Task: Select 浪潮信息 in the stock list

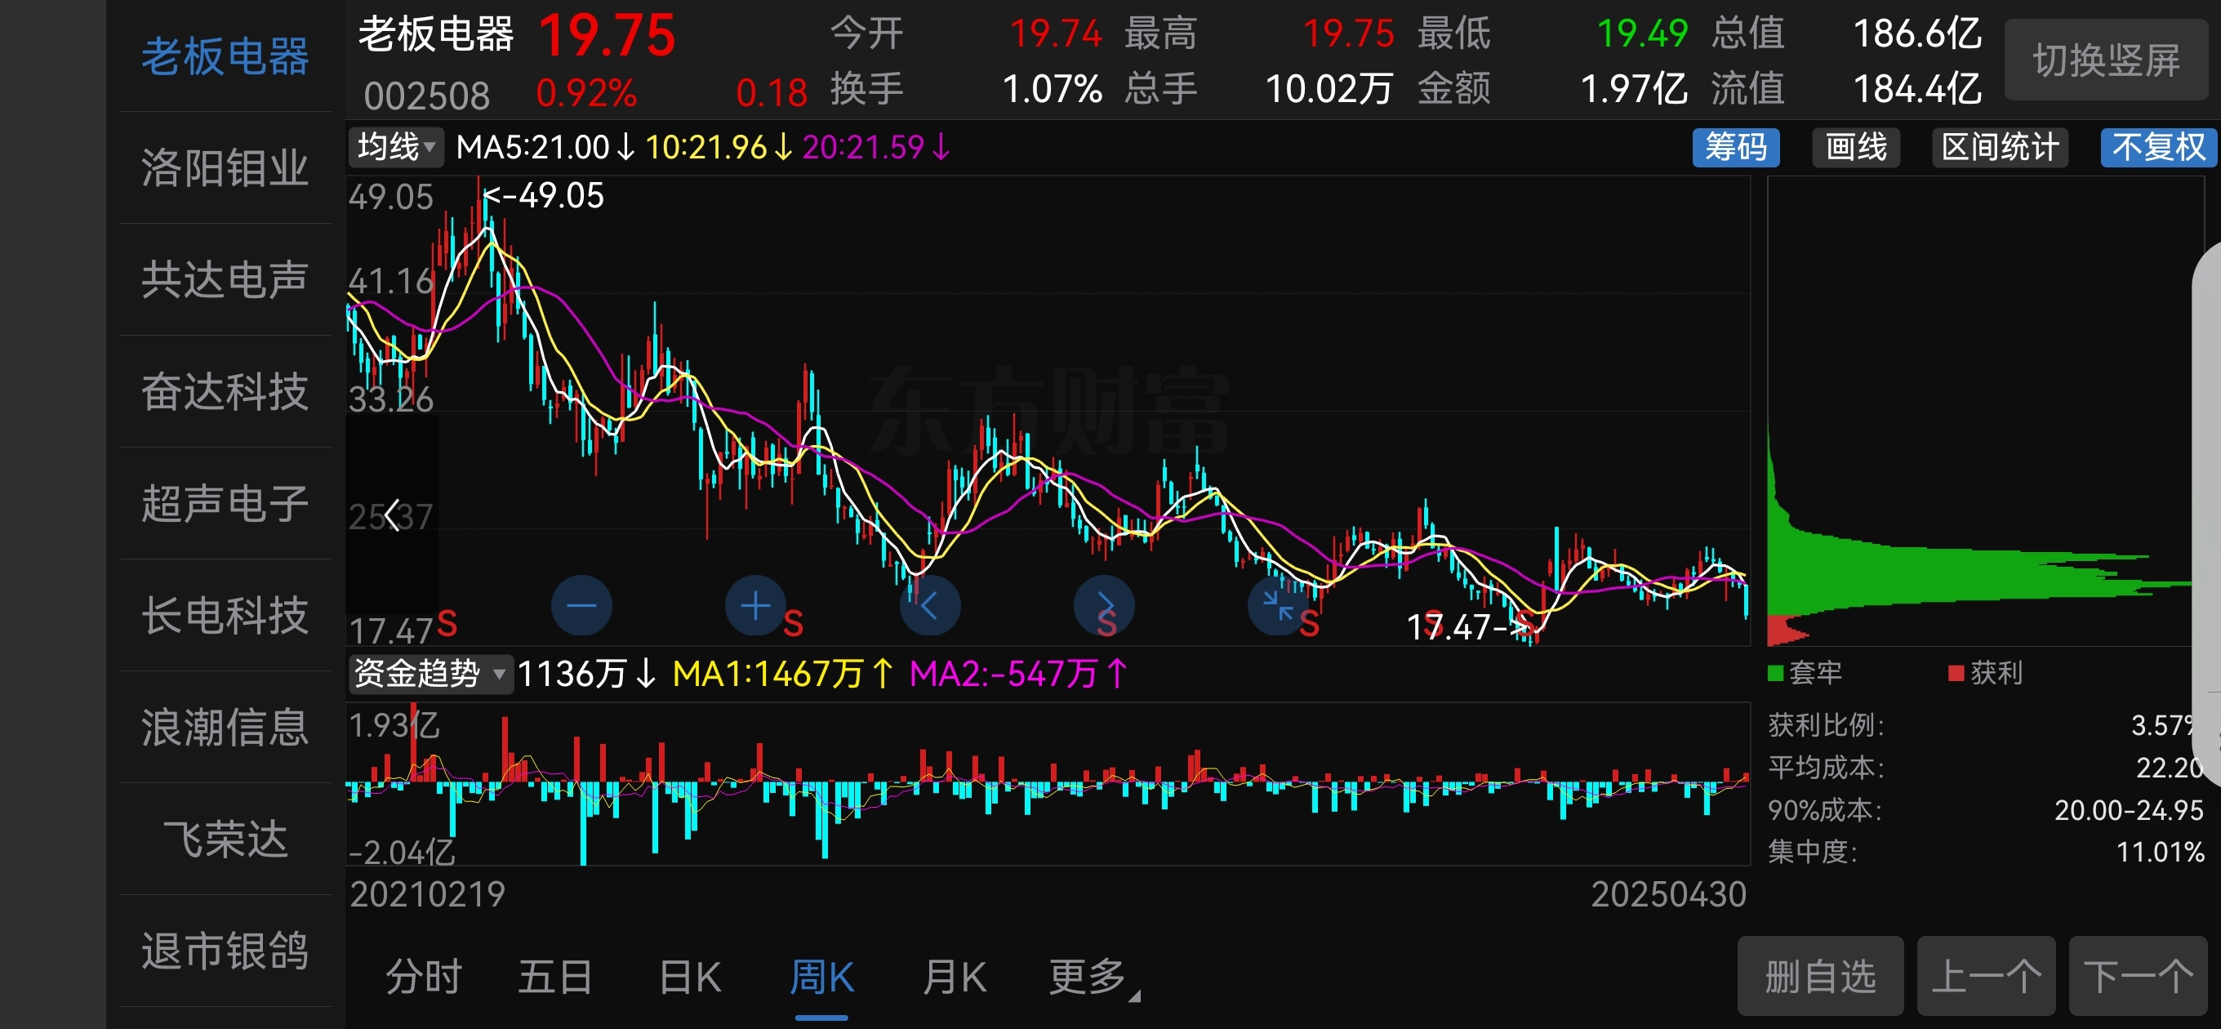Action: (225, 727)
